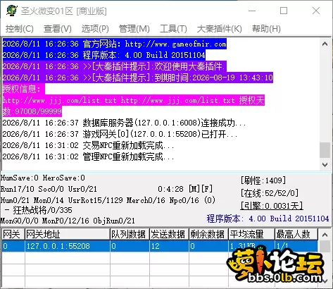
Task: Click the blue 程序版本 4.00 Build label
Action: (x=268, y=219)
